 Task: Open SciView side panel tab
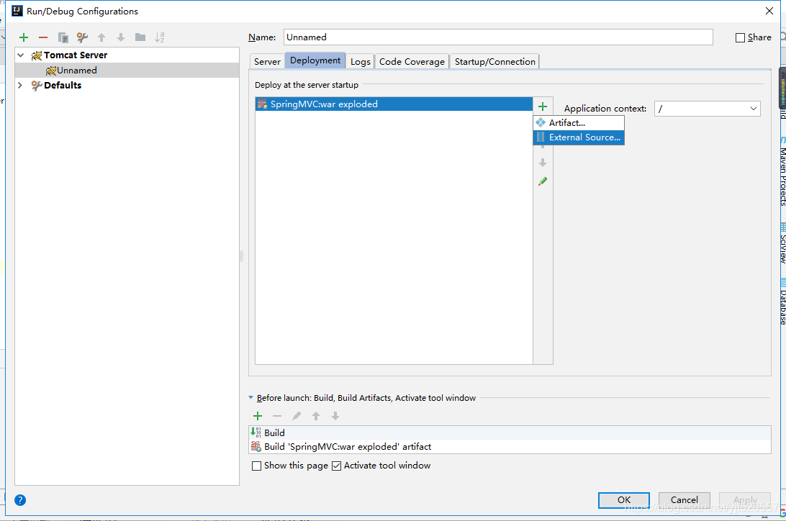[782, 243]
